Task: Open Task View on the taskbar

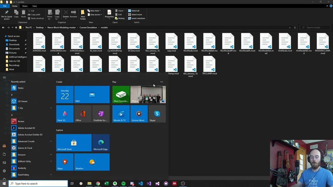Action: pos(72,184)
